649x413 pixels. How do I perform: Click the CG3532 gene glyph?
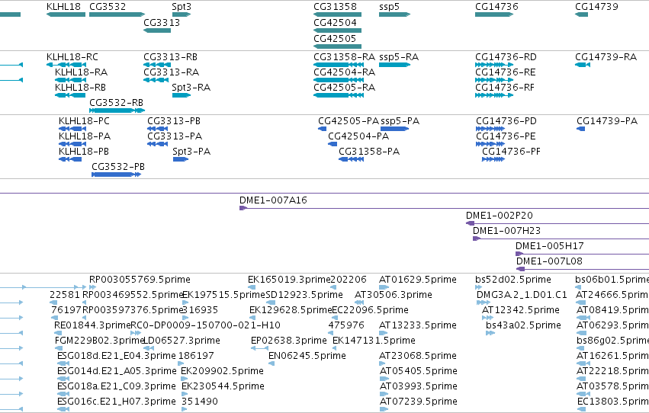click(x=117, y=14)
